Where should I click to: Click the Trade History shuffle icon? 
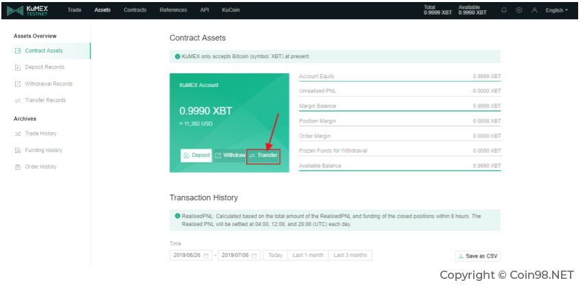click(x=18, y=134)
